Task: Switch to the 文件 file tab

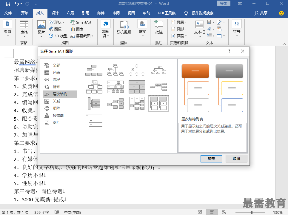Action: click(x=8, y=13)
